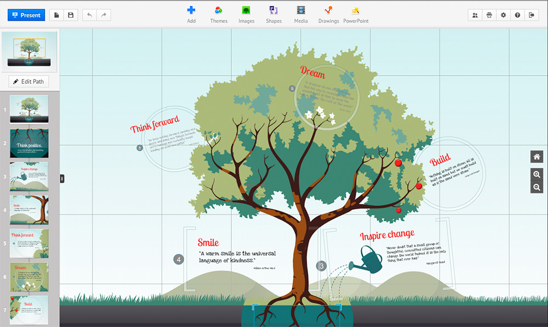Open the Themes menu
Viewport: 548px width, 327px height.
[219, 14]
